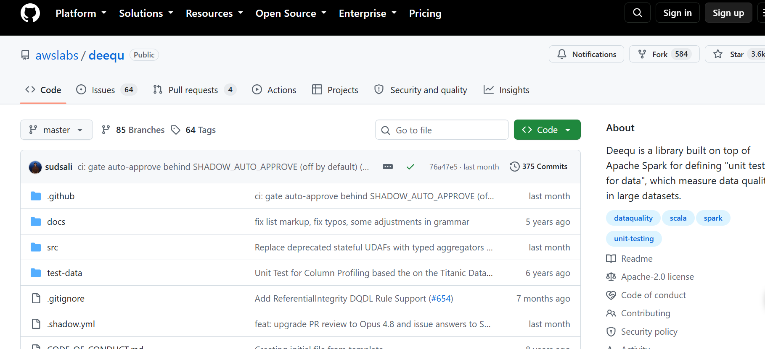Screen dimensions: 765x349
Task: View the 375 Commits history
Action: pos(538,167)
